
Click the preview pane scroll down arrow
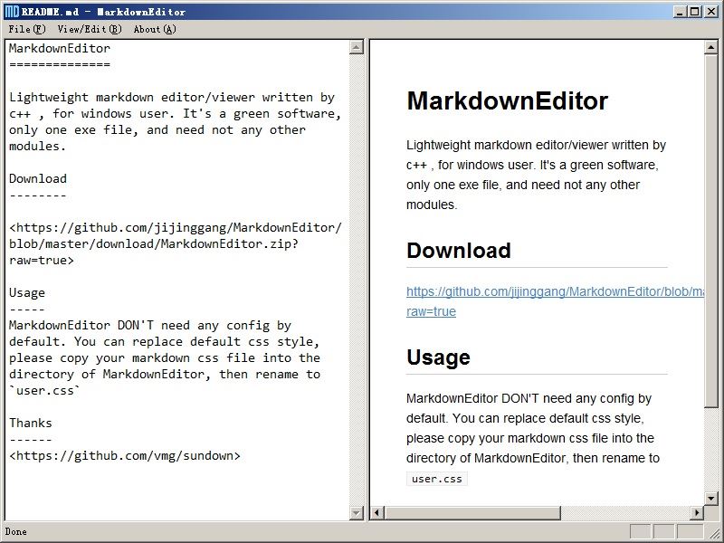click(x=711, y=499)
